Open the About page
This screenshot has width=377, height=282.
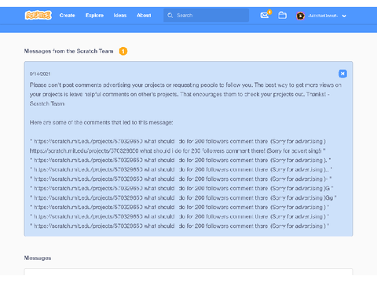tap(144, 16)
